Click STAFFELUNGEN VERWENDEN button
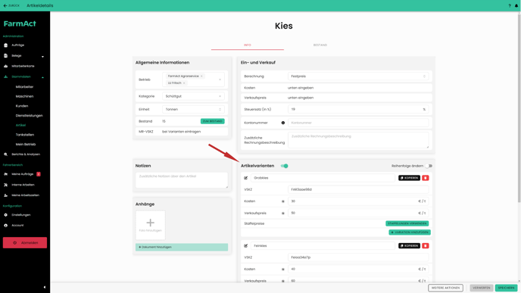Viewport: 521px width, 293px height. (x=407, y=223)
